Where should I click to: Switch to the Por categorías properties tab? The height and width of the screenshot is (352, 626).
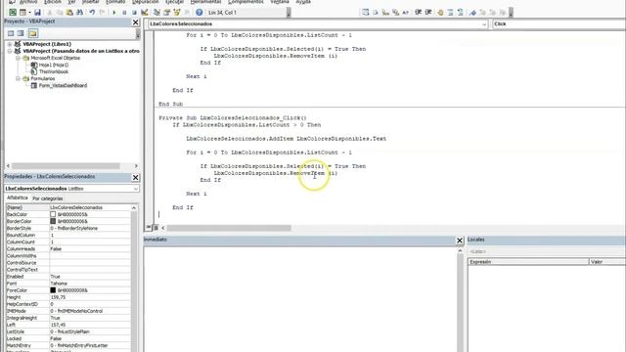coord(48,198)
